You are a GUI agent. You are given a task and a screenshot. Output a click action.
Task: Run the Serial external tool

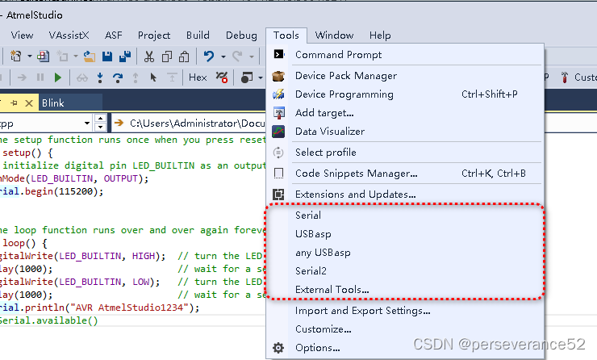(406, 216)
